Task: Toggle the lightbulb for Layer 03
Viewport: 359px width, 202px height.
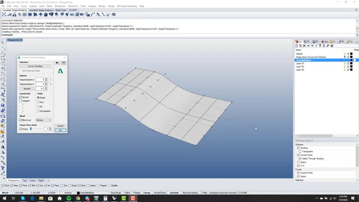Action: pyautogui.click(x=344, y=63)
